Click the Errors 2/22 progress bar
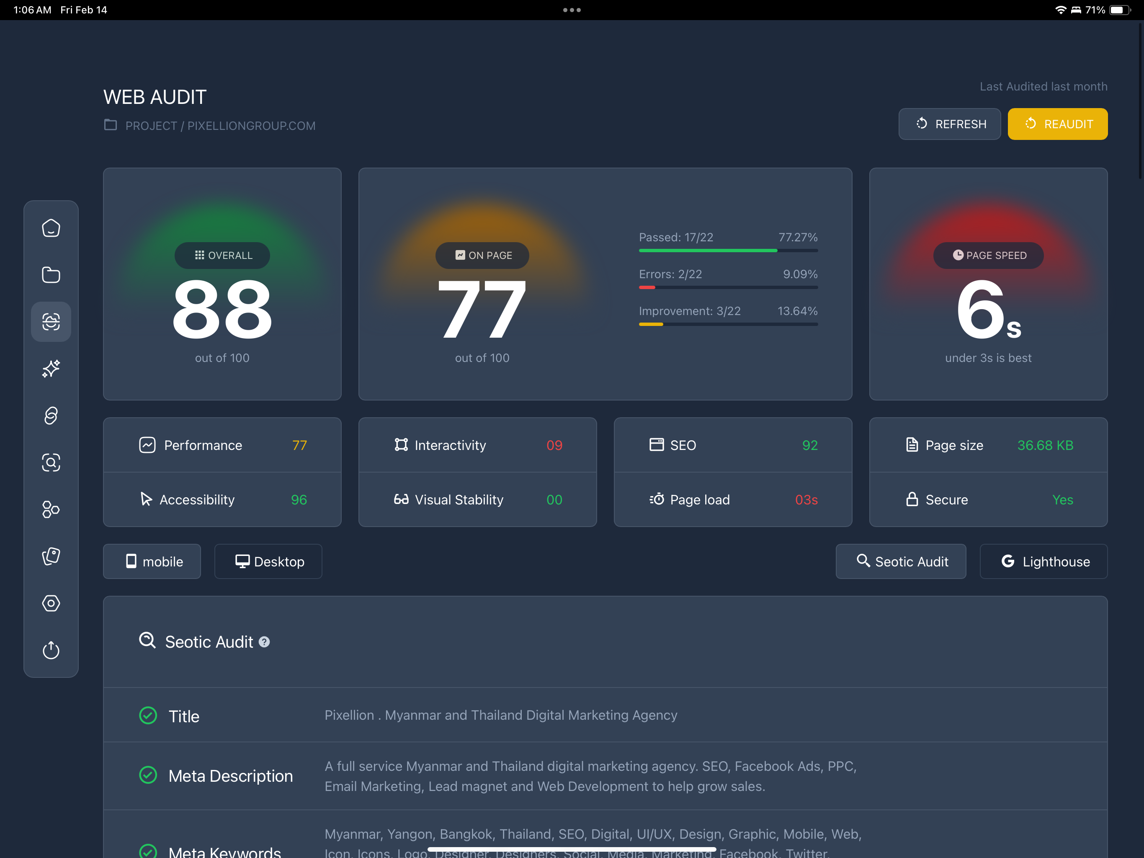The height and width of the screenshot is (858, 1144). click(728, 287)
